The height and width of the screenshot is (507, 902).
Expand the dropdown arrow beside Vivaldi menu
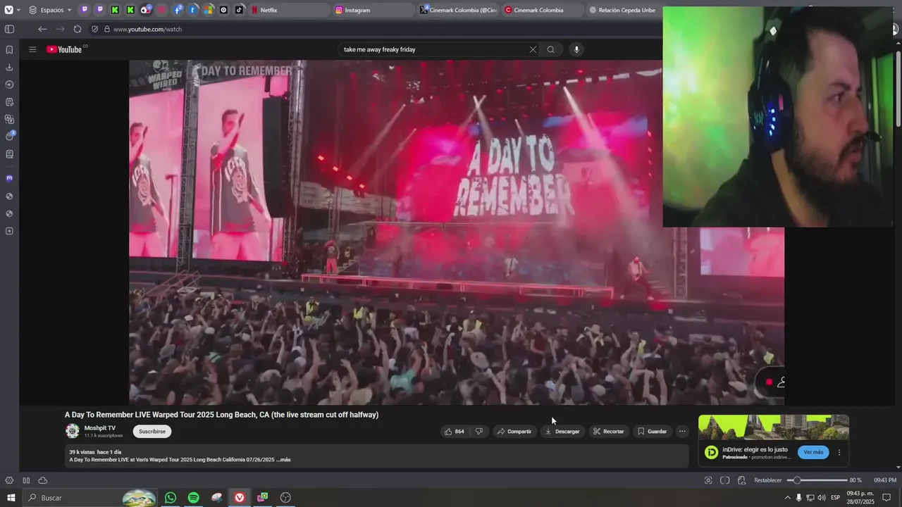tap(18, 10)
